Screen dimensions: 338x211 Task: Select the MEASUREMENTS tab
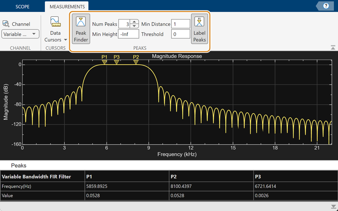coord(67,6)
